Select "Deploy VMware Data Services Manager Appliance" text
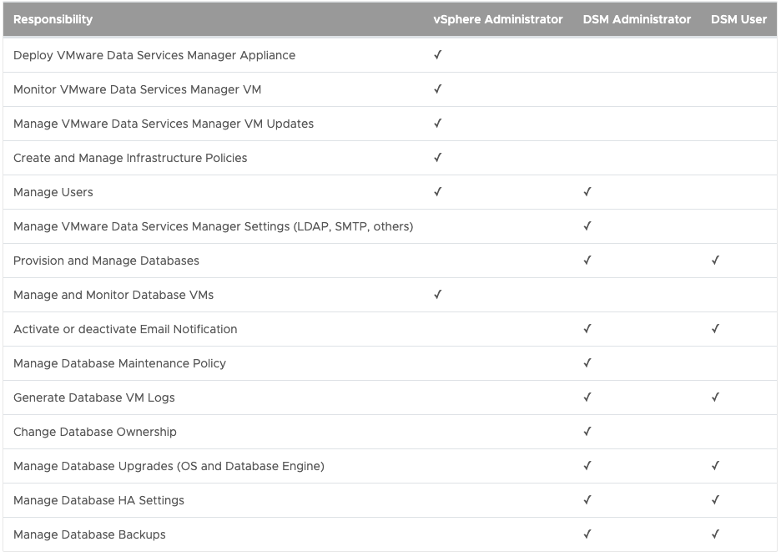The image size is (781, 557). click(x=154, y=55)
